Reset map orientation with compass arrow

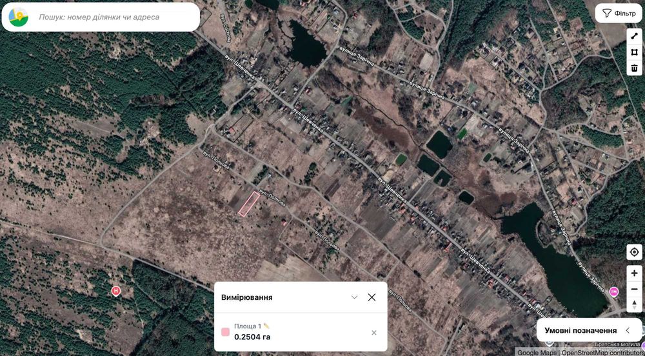coord(634,304)
